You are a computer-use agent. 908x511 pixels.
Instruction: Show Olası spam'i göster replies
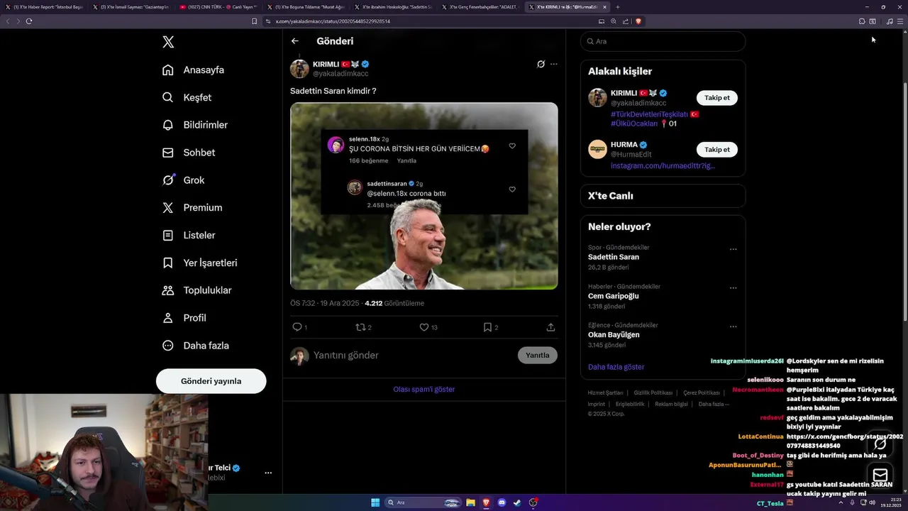(424, 389)
